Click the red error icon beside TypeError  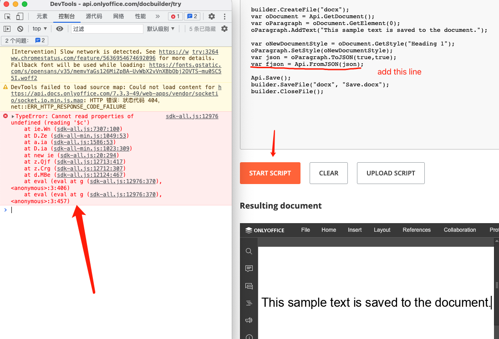click(x=5, y=116)
